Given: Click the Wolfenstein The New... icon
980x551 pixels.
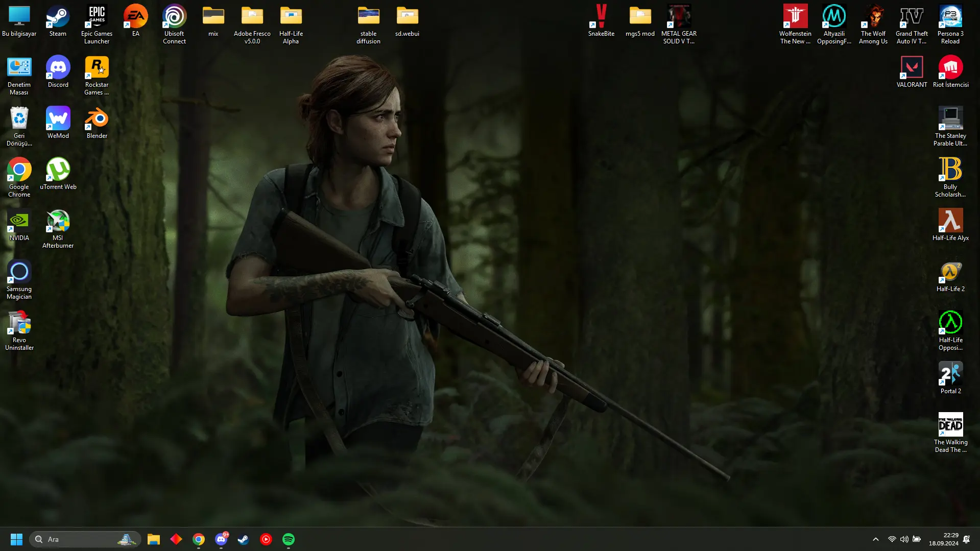Looking at the screenshot, I should pyautogui.click(x=796, y=25).
